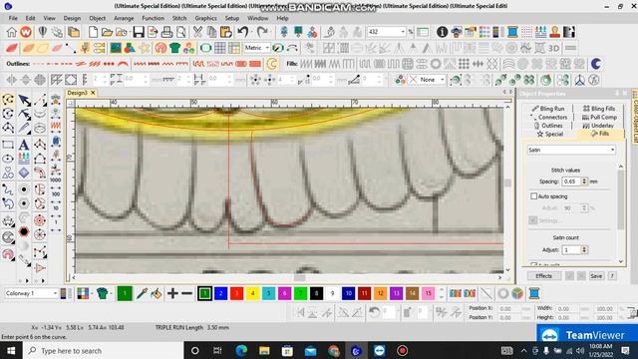Image resolution: width=638 pixels, height=359 pixels.
Task: Click the Spacing value input field
Action: pos(571,181)
